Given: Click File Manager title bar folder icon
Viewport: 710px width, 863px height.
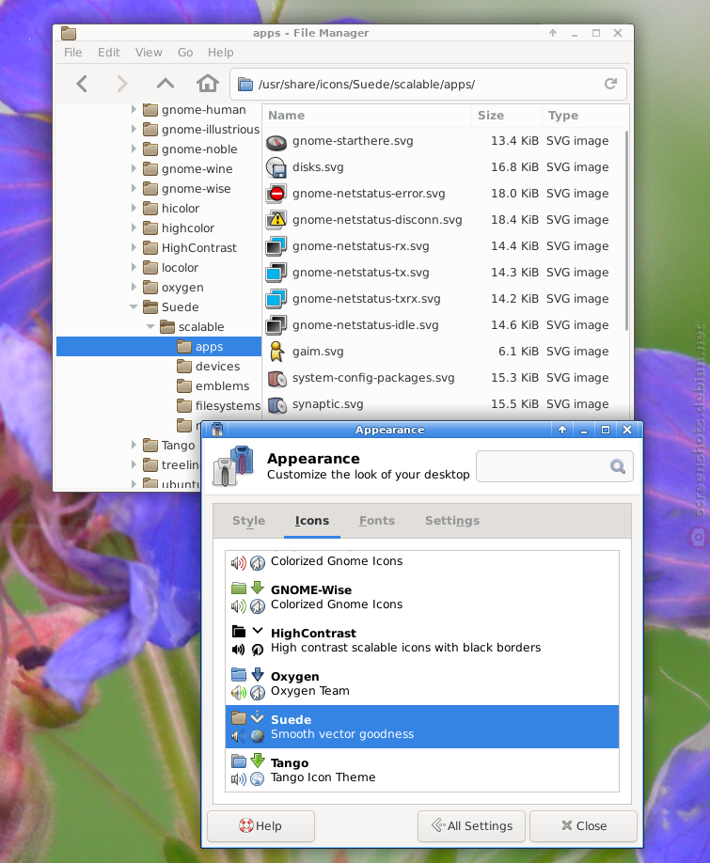Looking at the screenshot, I should click(69, 33).
